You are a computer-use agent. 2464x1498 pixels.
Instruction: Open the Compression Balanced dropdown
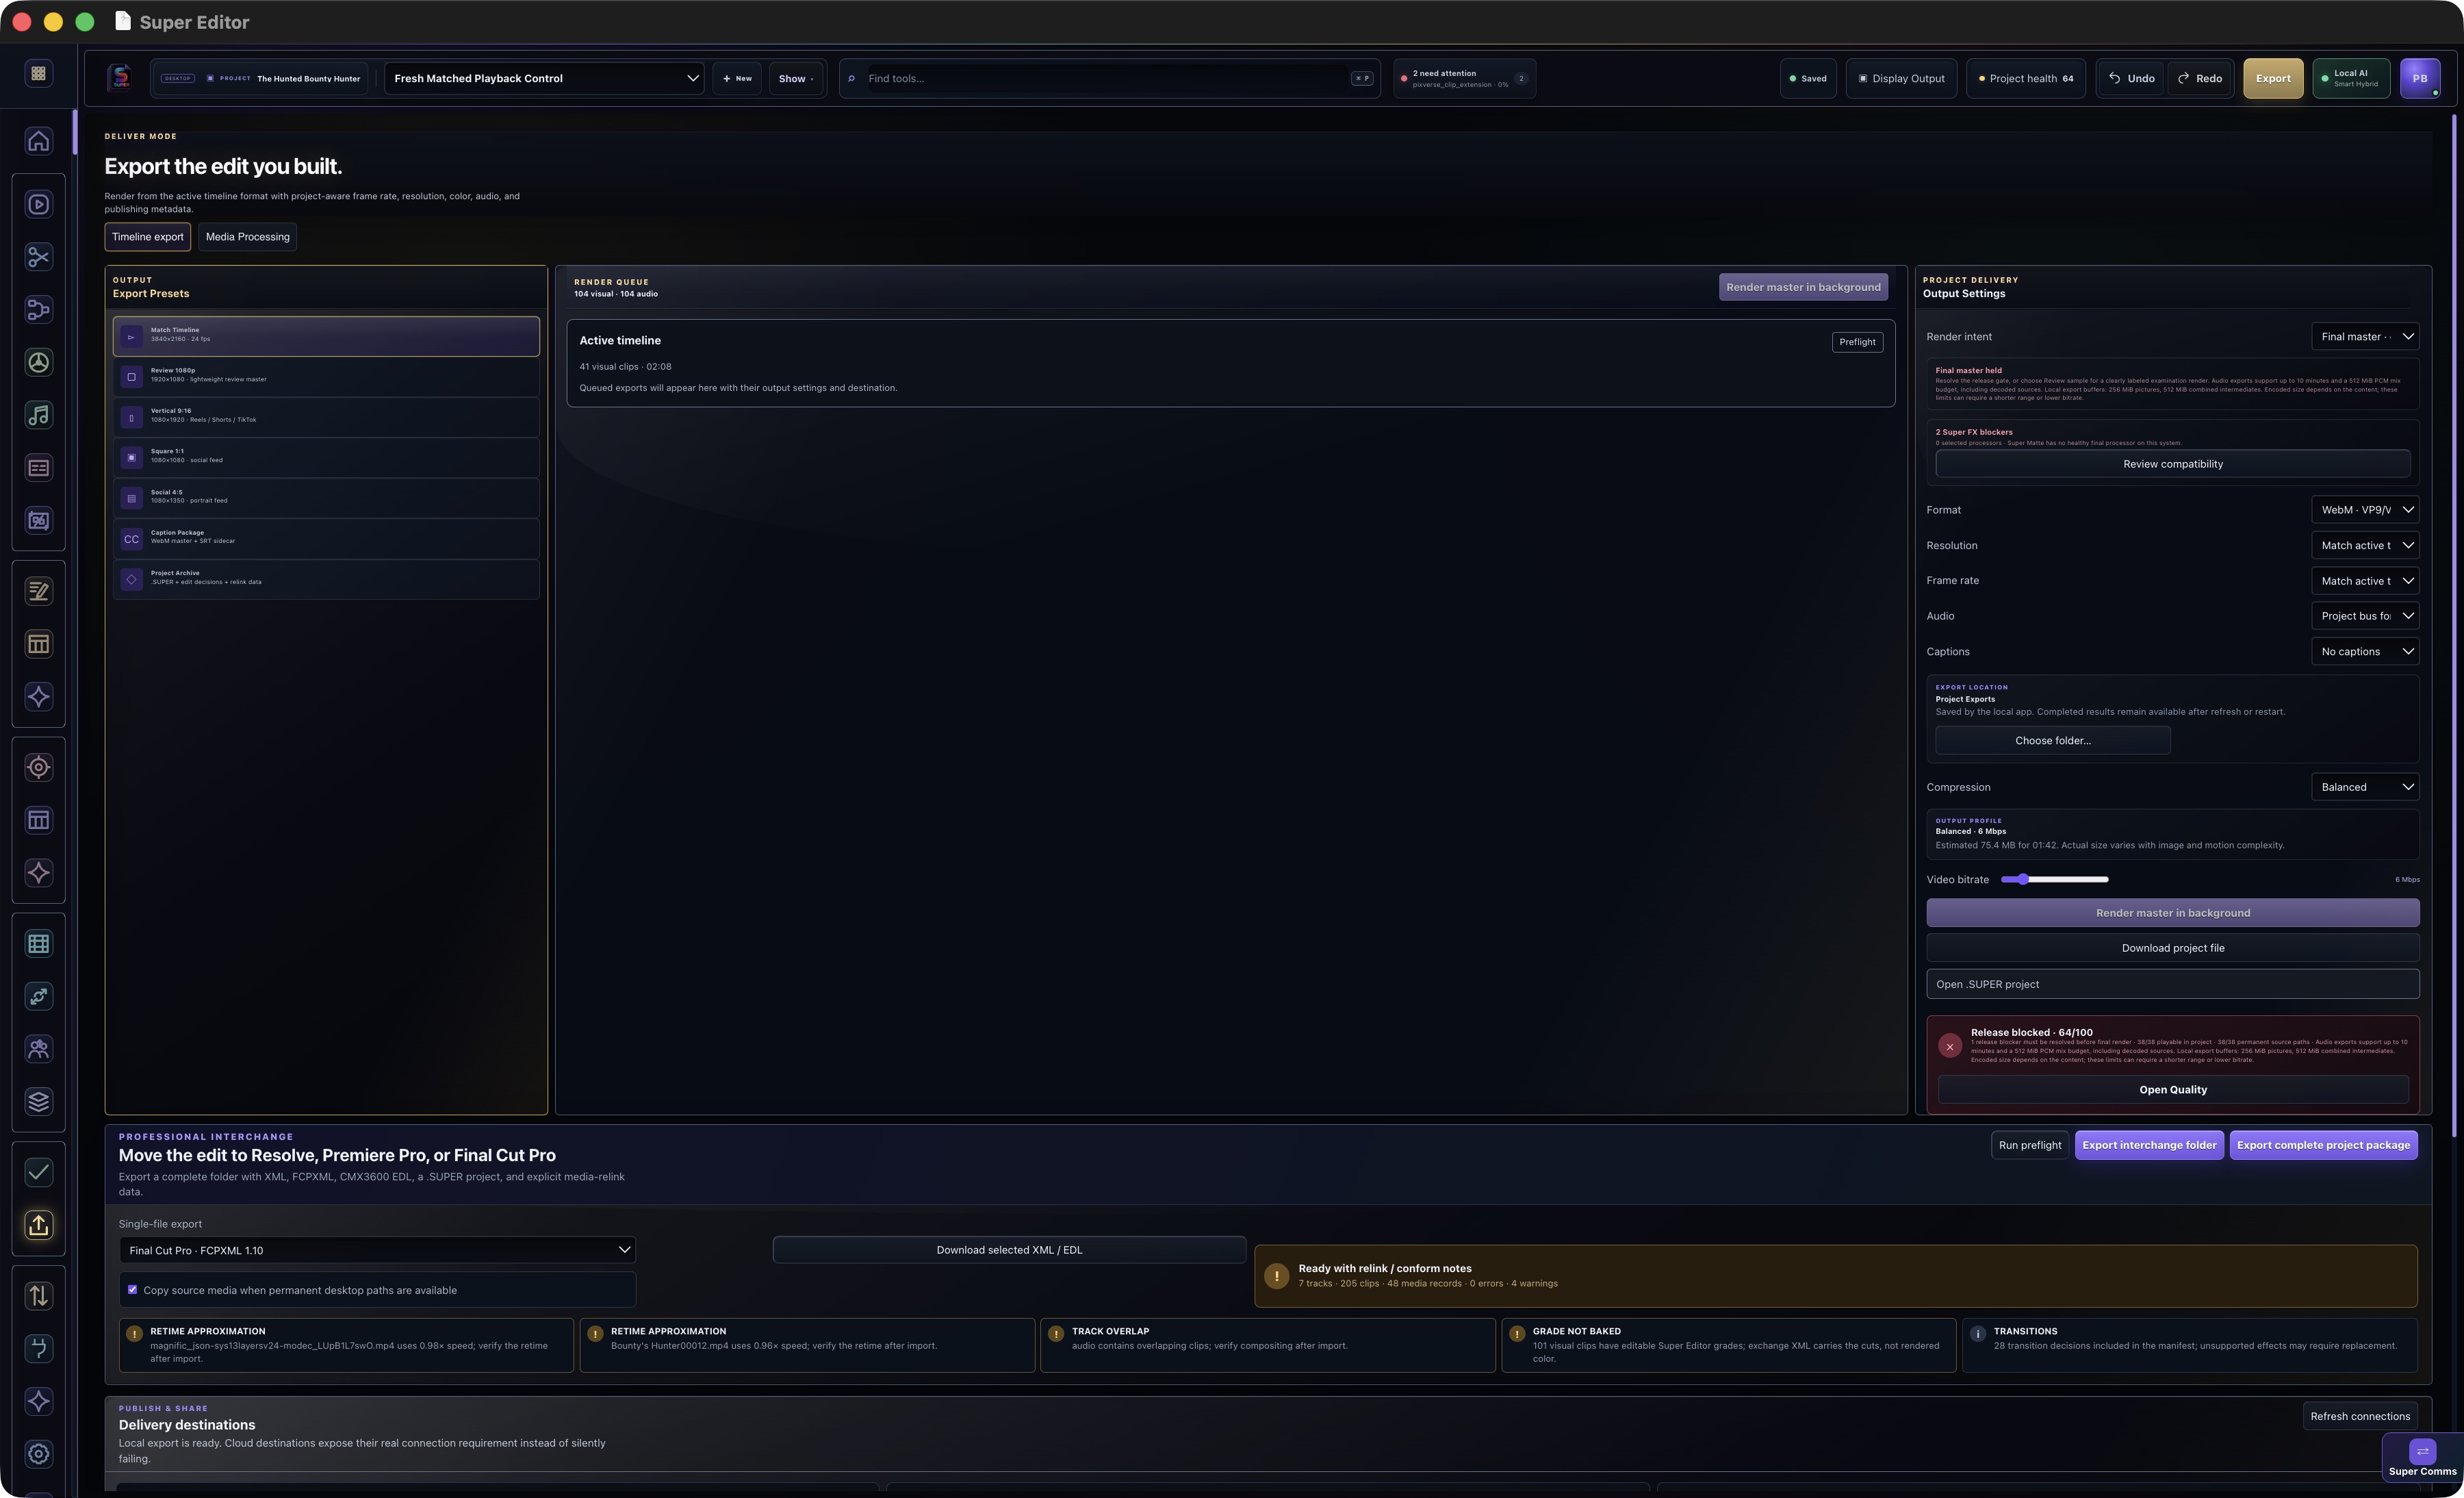pos(2365,787)
